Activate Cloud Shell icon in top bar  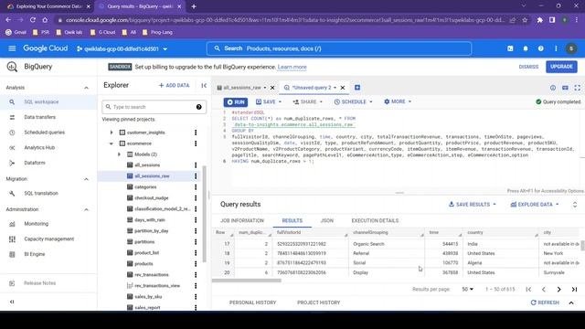pos(510,48)
